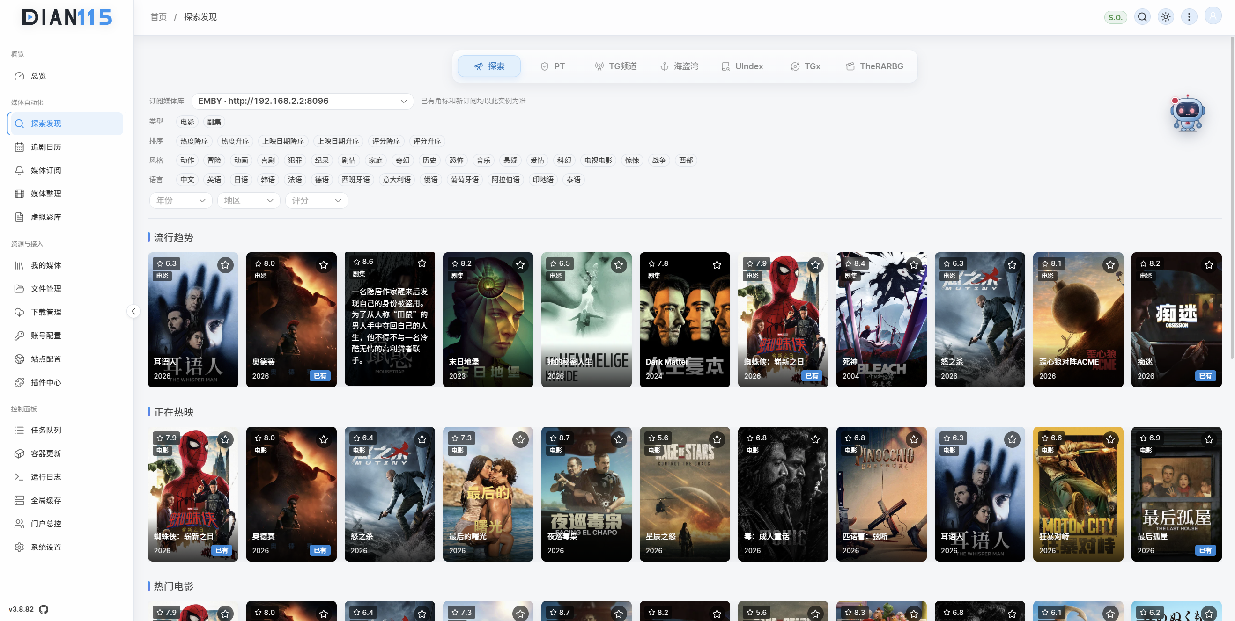The width and height of the screenshot is (1235, 621).
Task: Open 任务队列 task queue
Action: coord(65,430)
